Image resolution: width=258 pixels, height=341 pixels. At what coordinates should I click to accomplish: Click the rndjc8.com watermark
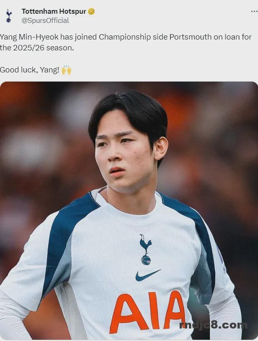pos(213,325)
